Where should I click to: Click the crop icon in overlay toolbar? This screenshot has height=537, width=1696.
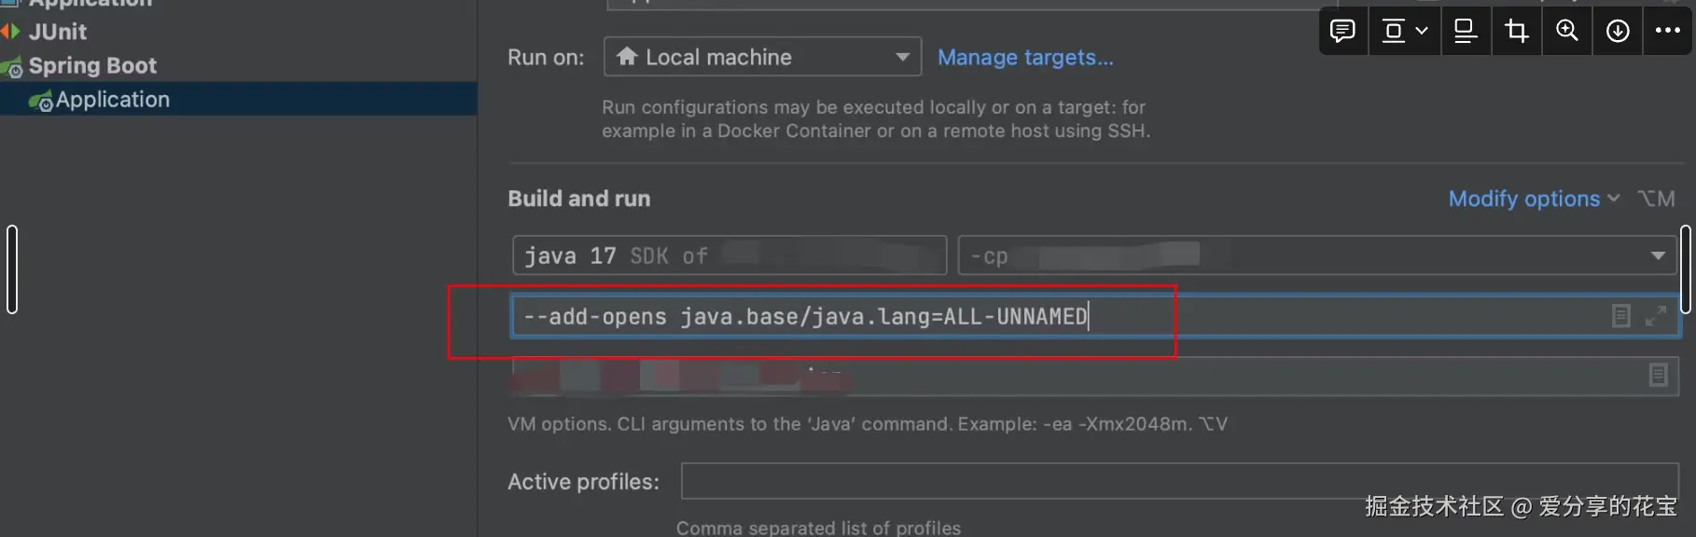[1517, 31]
